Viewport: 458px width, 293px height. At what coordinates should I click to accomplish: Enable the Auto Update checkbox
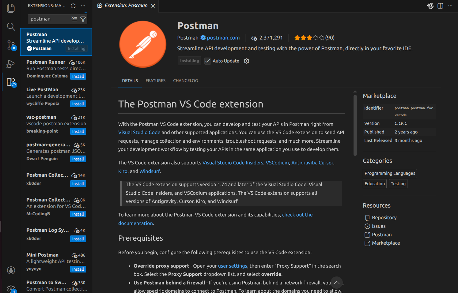[208, 61]
